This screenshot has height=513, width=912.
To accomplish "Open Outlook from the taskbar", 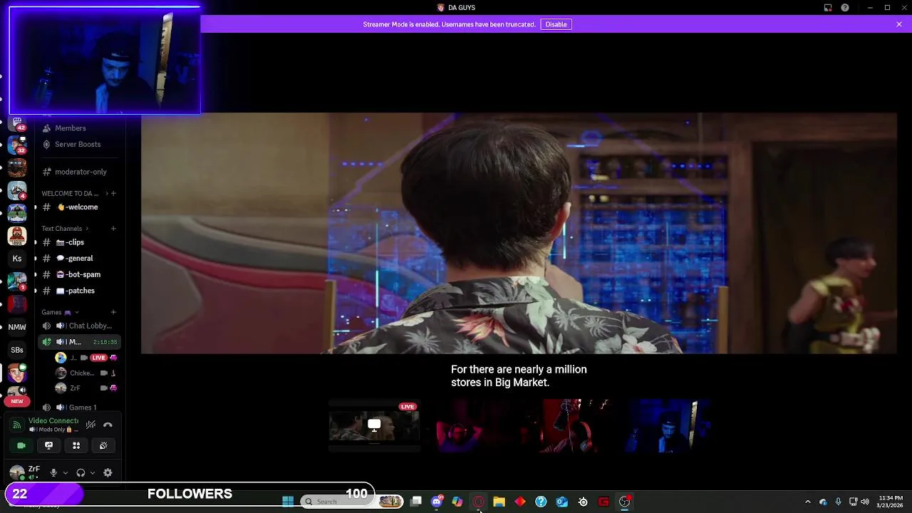I will click(562, 502).
